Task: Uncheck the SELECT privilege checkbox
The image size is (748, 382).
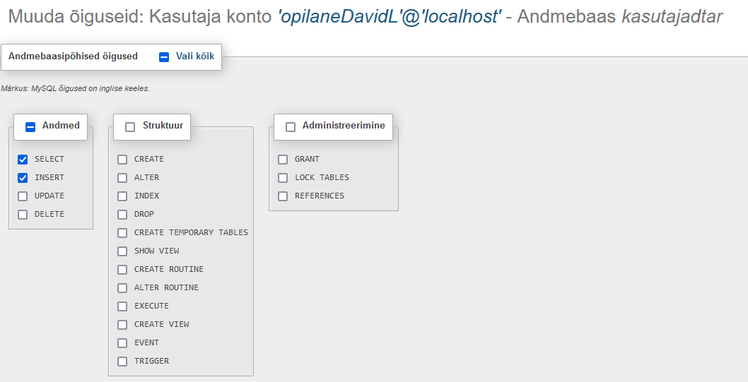Action: coord(23,160)
